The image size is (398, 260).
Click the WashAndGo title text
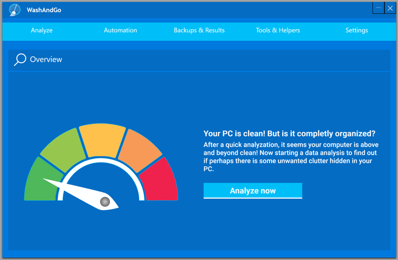point(44,10)
